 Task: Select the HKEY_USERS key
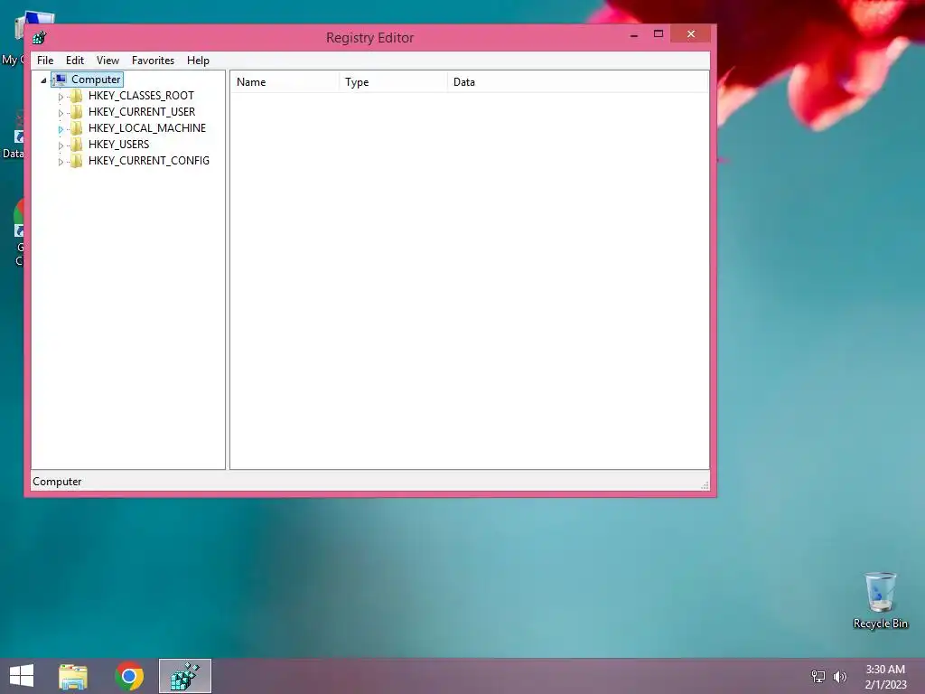[118, 144]
